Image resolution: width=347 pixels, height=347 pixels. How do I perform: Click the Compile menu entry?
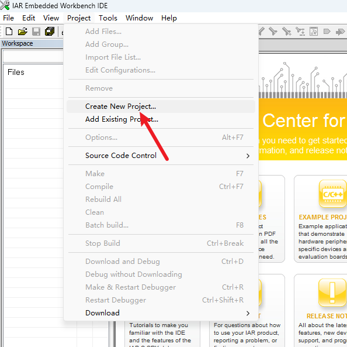[x=161, y=187]
